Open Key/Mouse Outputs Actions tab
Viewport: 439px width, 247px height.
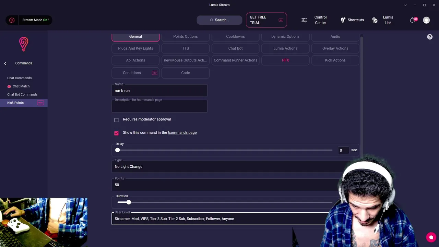tap(186, 60)
